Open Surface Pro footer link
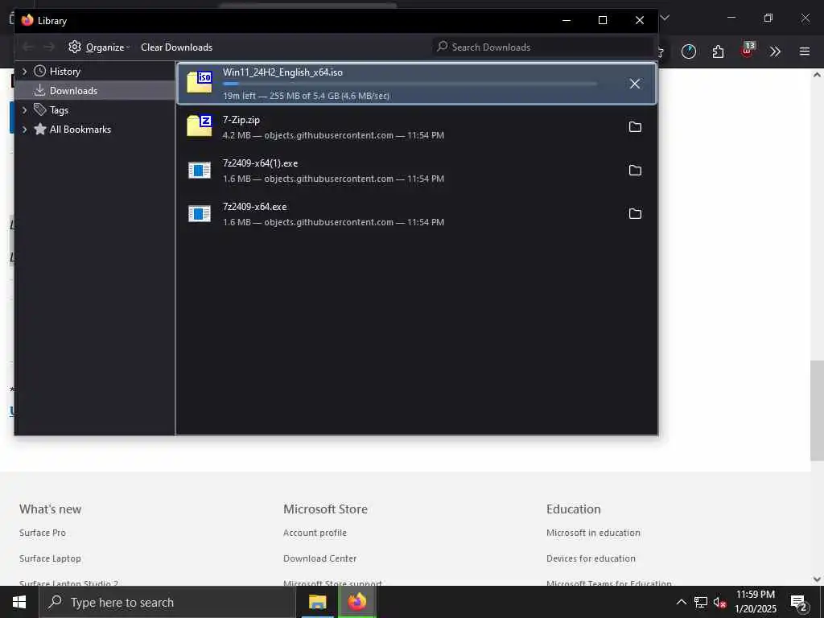The height and width of the screenshot is (618, 824). point(43,533)
